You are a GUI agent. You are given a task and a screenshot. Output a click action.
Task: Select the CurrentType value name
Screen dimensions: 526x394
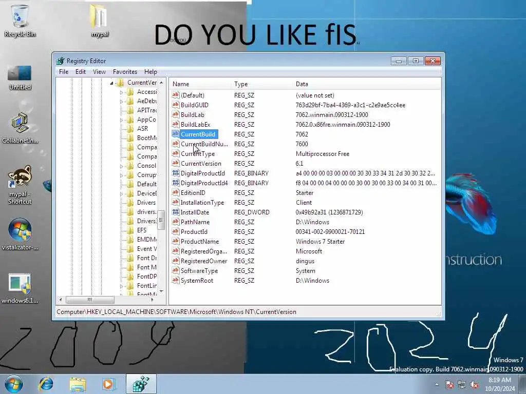point(198,154)
